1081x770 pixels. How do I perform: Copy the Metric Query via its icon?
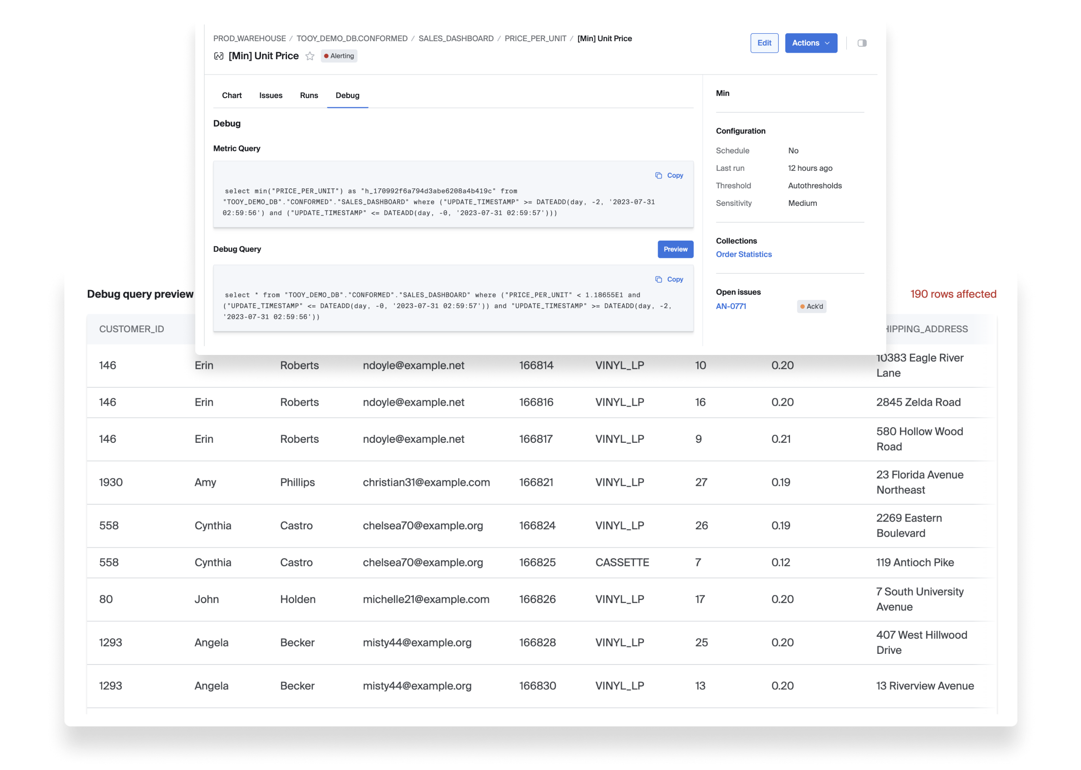tap(659, 175)
